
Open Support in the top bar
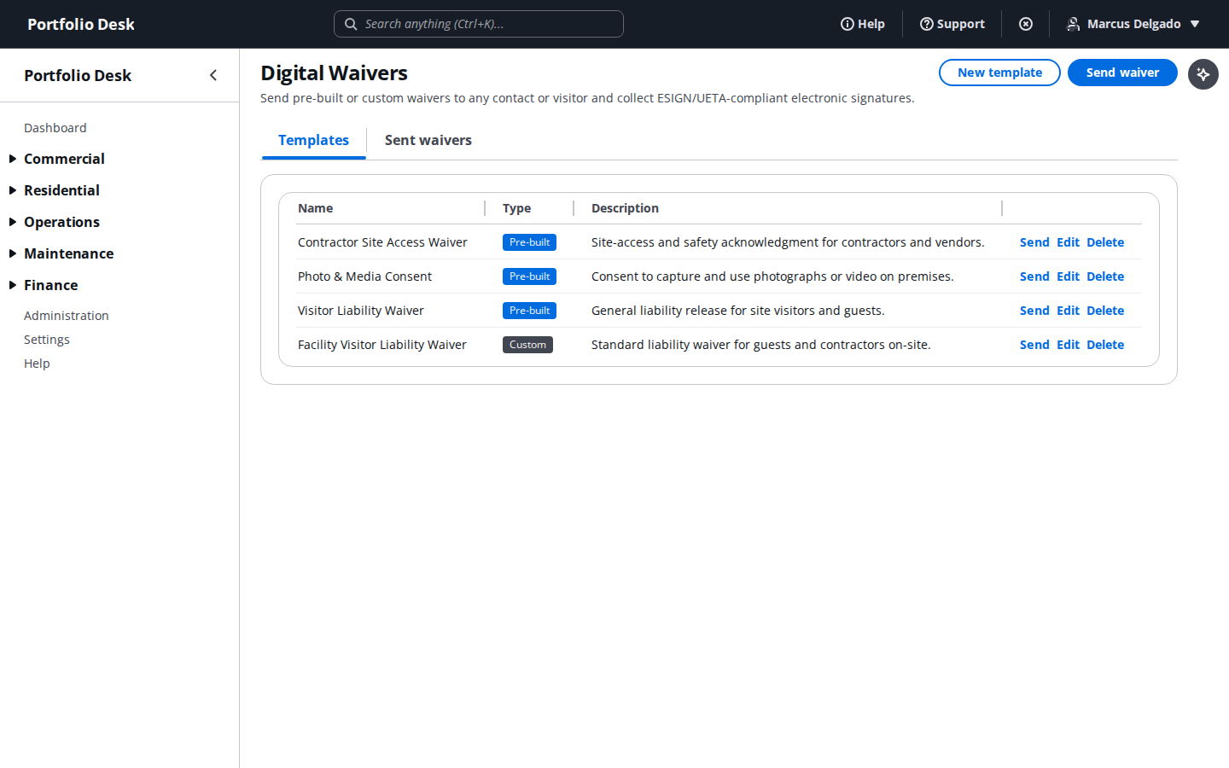coord(952,24)
